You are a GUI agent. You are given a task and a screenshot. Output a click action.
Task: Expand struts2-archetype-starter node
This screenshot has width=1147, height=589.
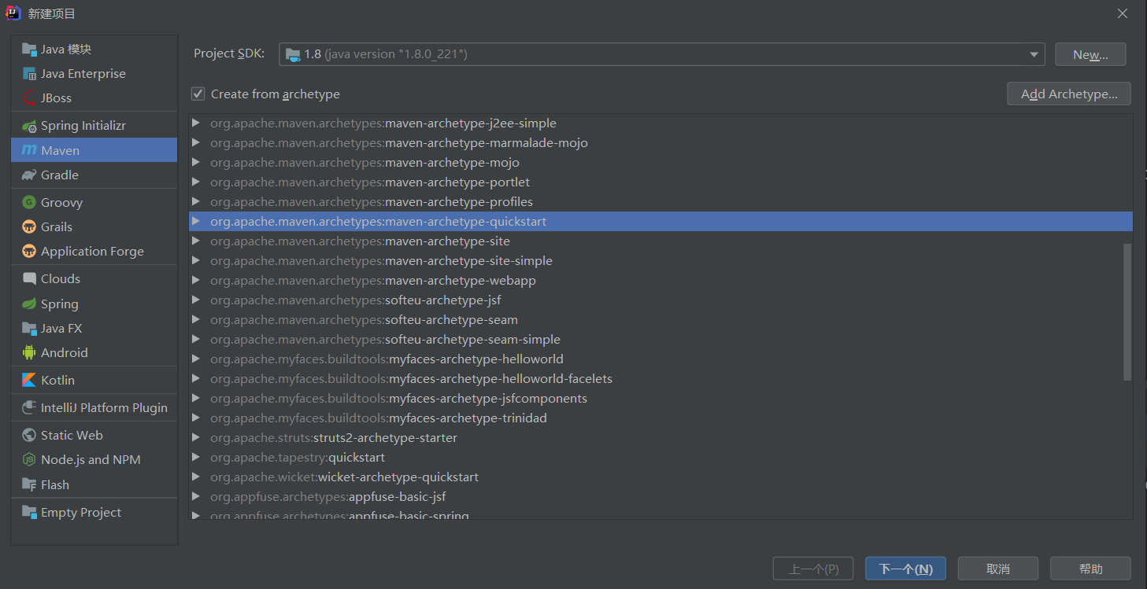pos(196,438)
